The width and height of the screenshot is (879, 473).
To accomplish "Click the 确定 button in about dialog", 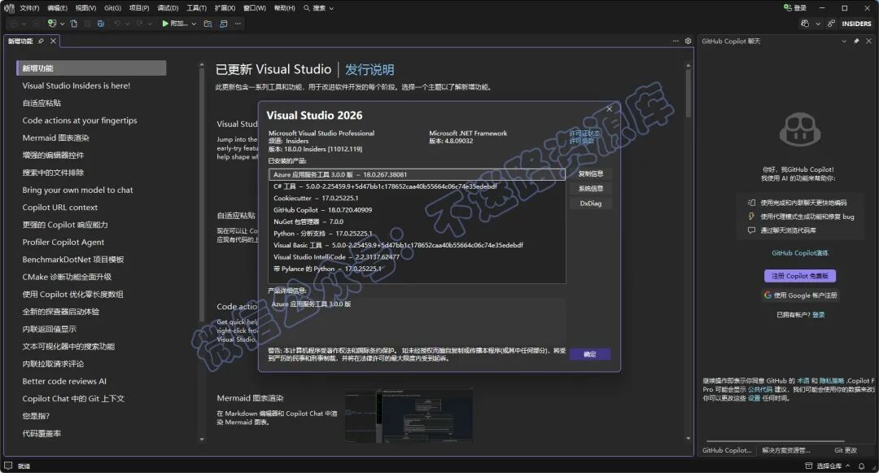I will (x=590, y=354).
